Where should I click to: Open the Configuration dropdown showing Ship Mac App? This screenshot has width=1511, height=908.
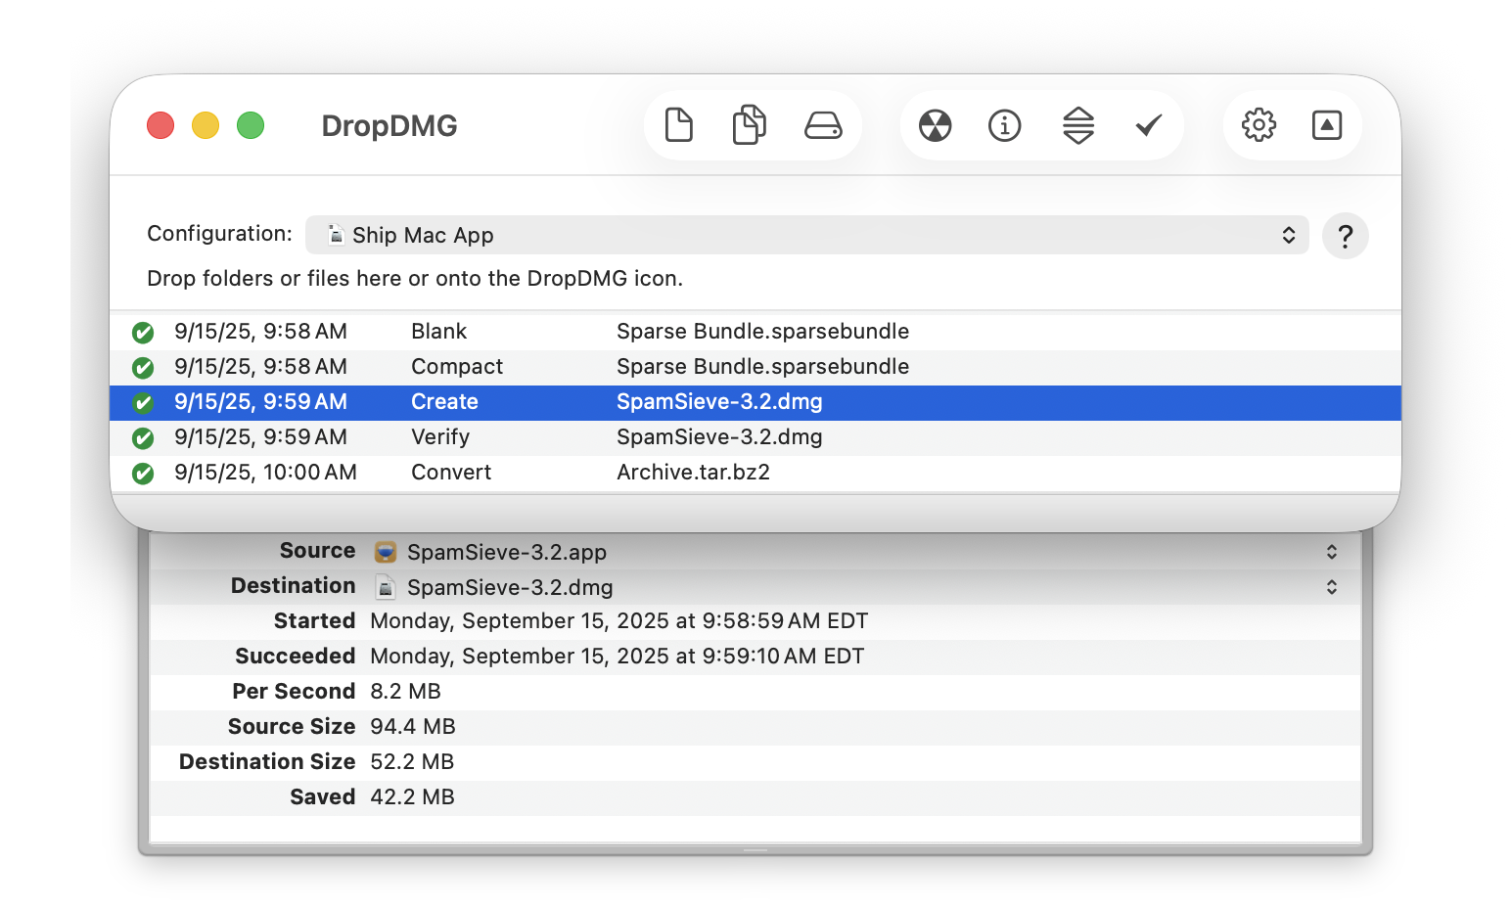806,235
